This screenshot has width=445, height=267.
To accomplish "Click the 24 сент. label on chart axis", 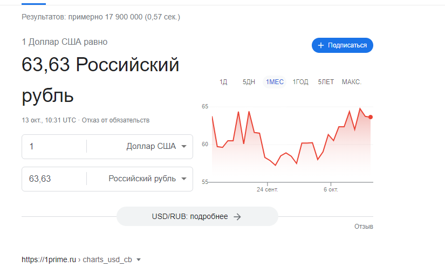I will click(268, 190).
